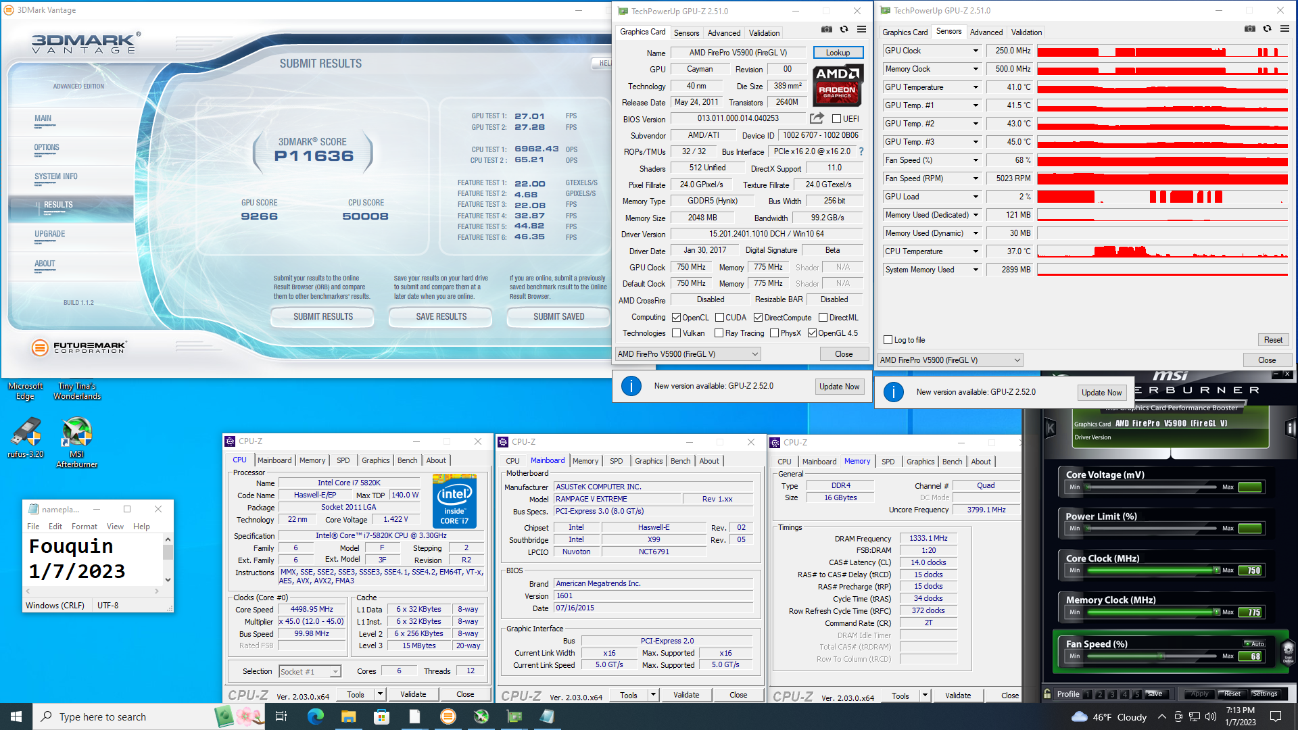Open the Bench tab in the CPU-Z CPU window
This screenshot has width=1298, height=730.
[407, 460]
